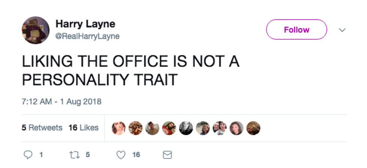Click the reply count number 1
Viewport: 367px width, 168px height.
[x=41, y=155]
